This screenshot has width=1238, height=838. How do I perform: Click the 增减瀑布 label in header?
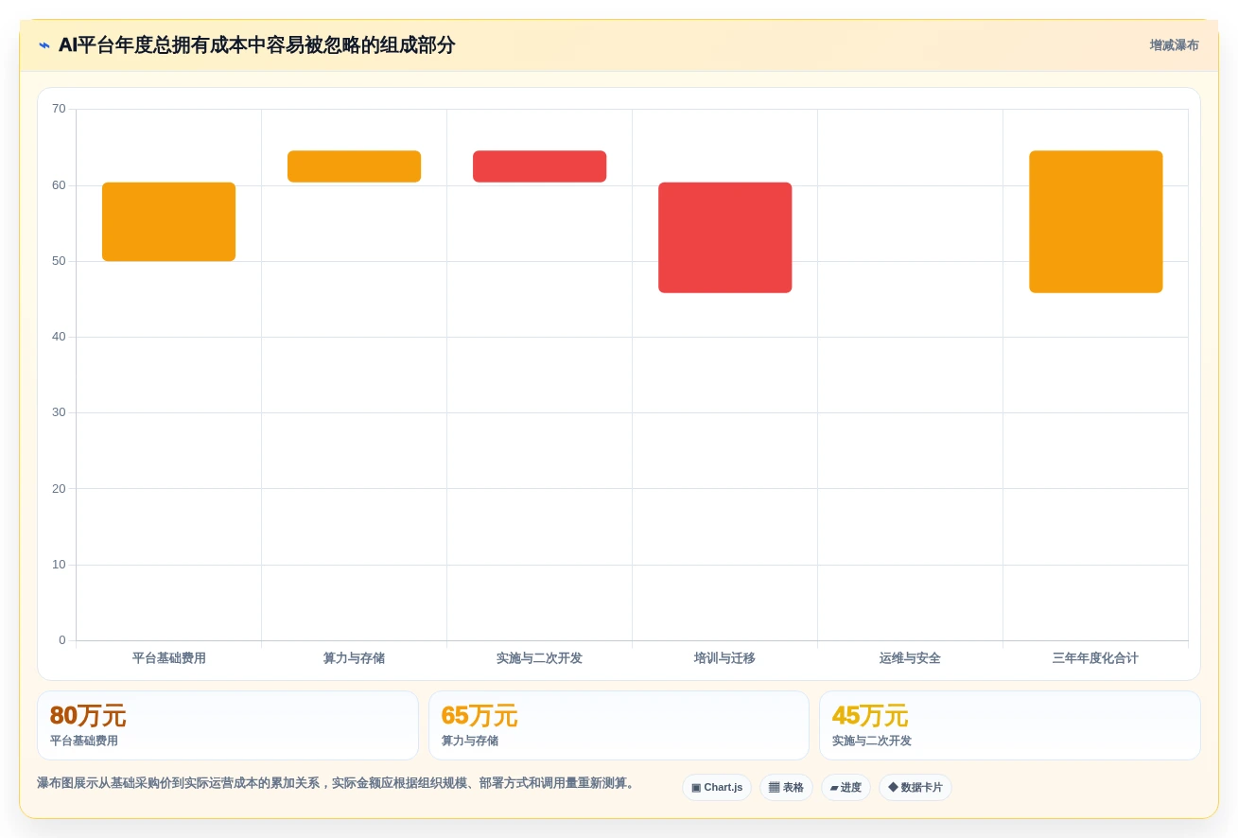(1174, 45)
